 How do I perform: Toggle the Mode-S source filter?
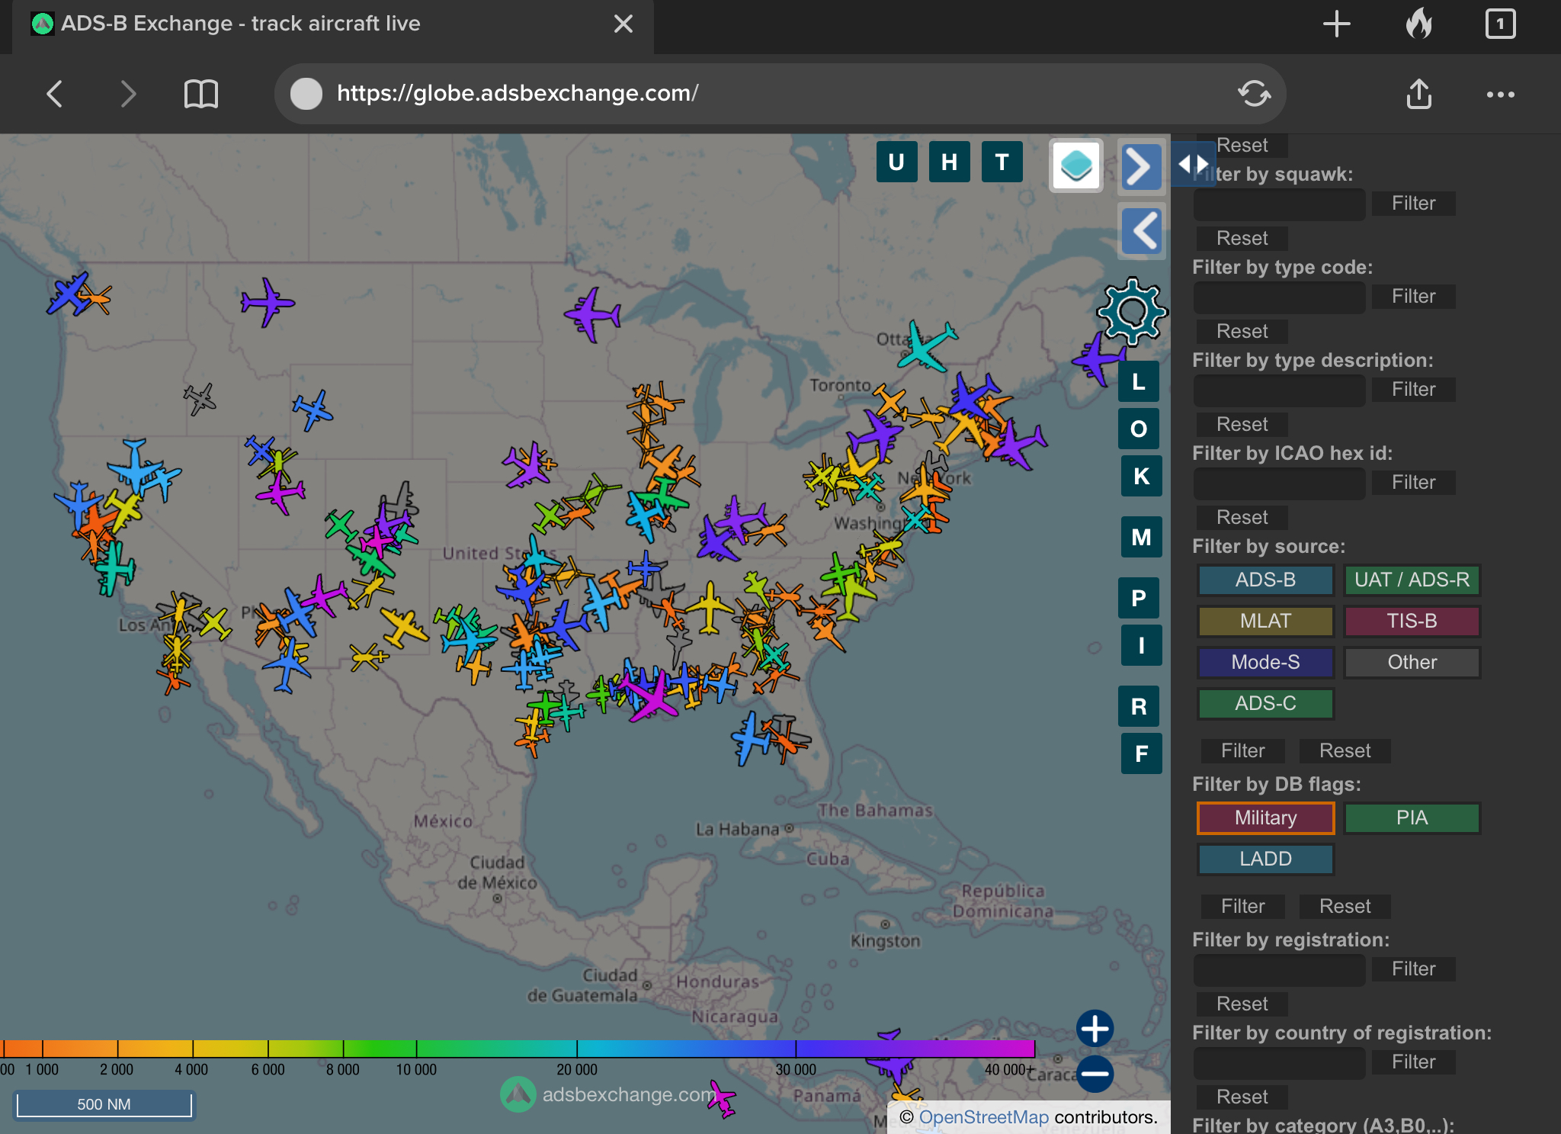(x=1265, y=662)
